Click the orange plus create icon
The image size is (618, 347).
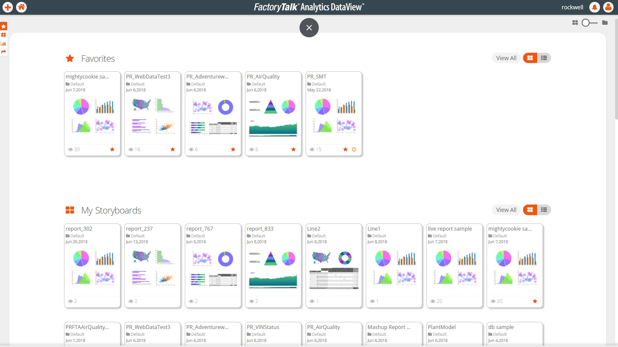[8, 7]
